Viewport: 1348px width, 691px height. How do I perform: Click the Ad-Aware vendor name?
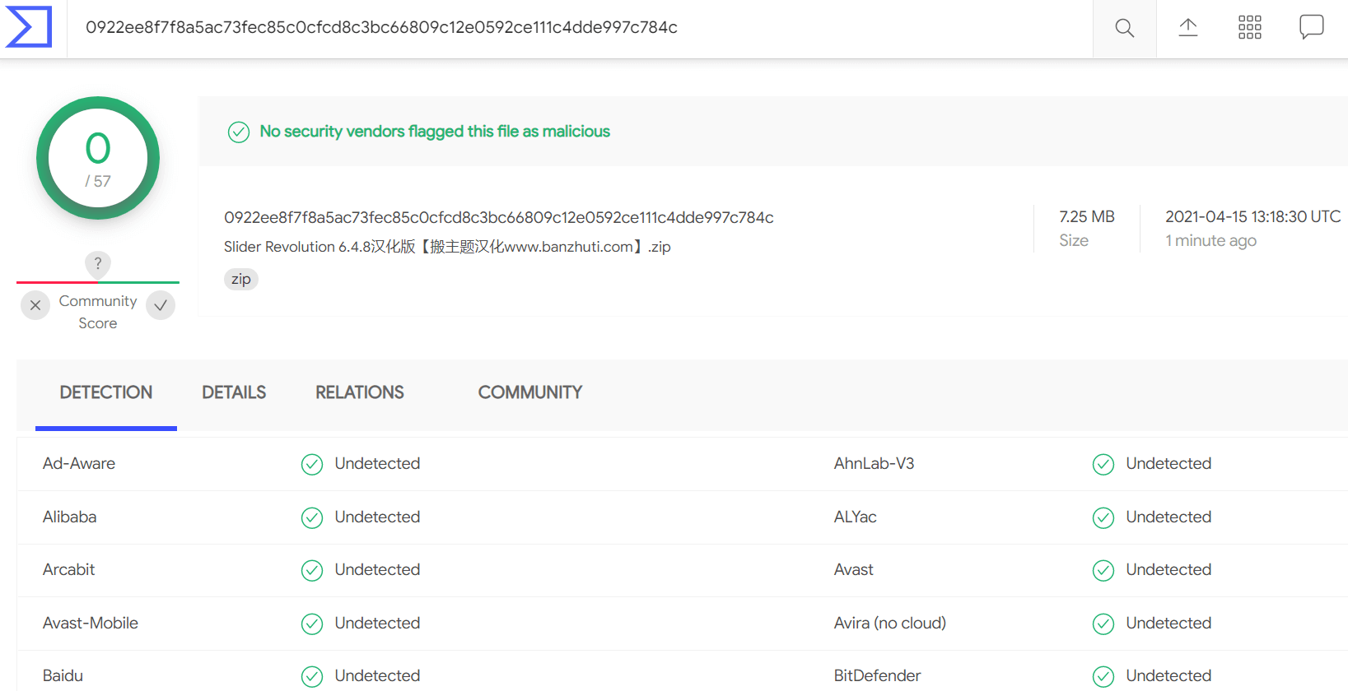(79, 463)
